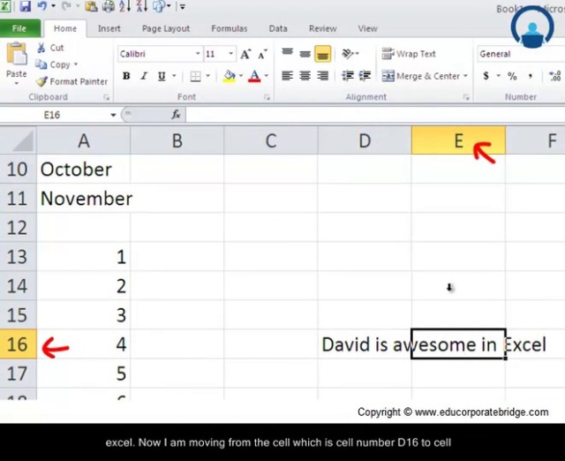
Task: Switch to the Insert tab
Action: [x=109, y=28]
